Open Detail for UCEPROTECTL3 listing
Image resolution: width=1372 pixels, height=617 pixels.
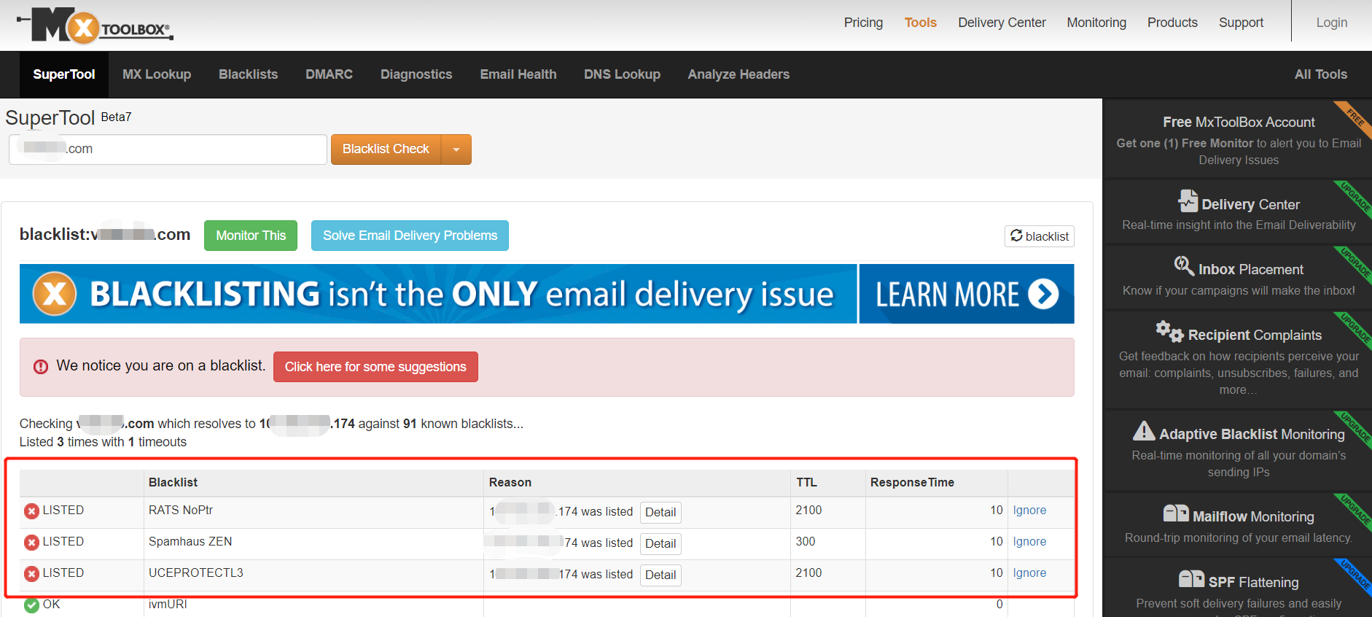(660, 575)
